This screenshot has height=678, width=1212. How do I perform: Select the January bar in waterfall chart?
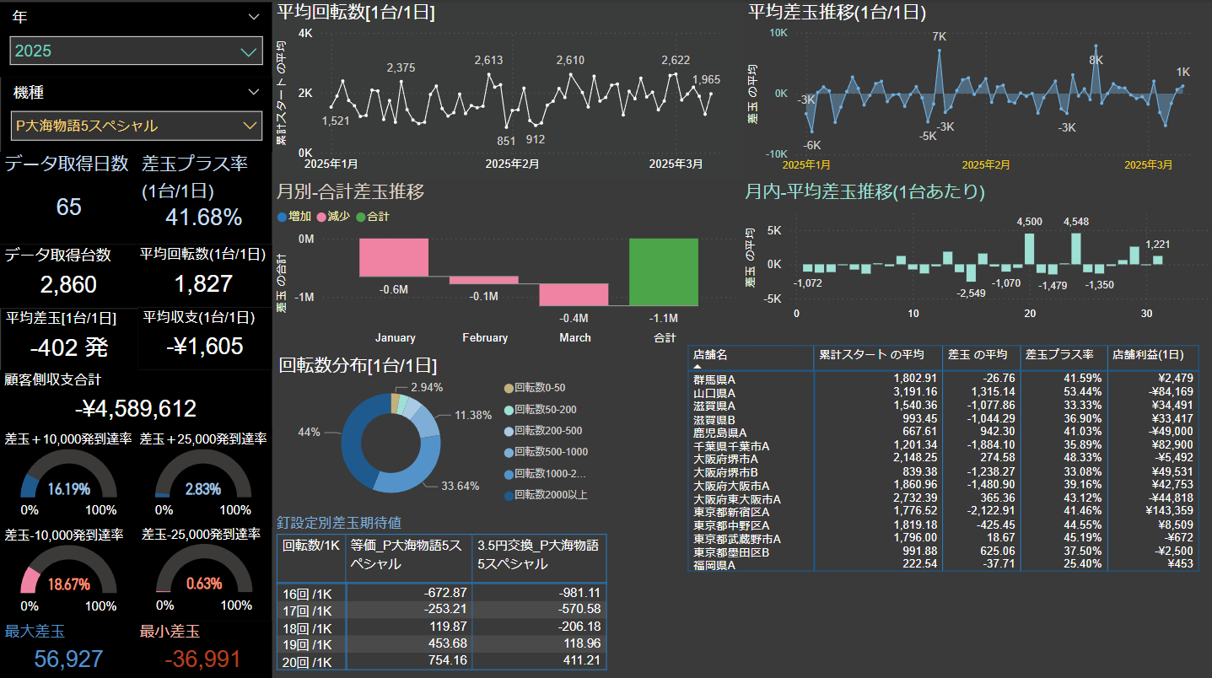(x=394, y=257)
